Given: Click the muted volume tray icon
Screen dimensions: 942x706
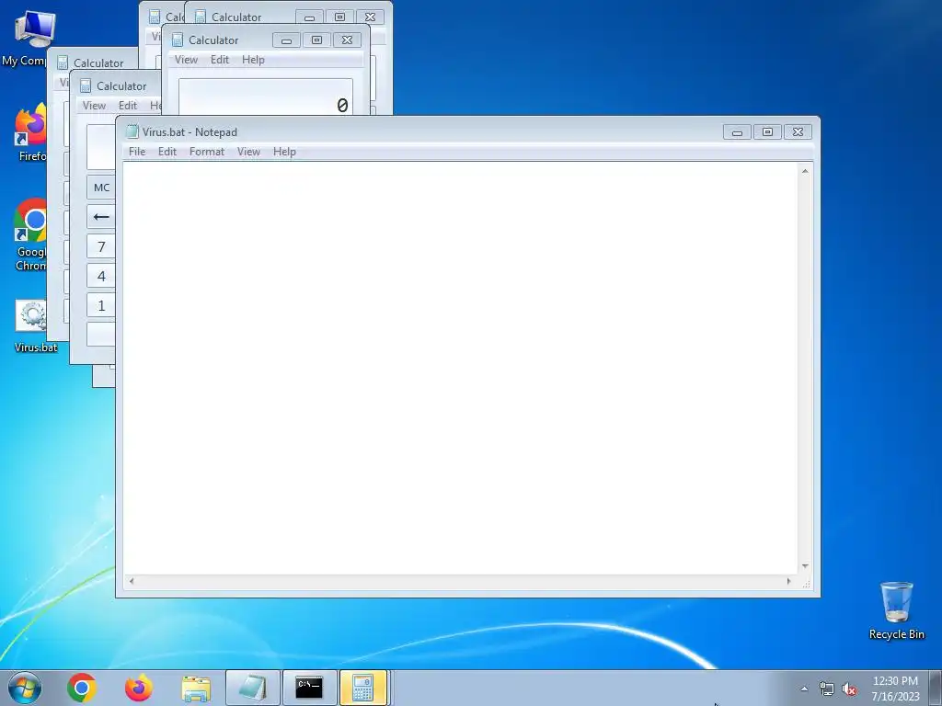Looking at the screenshot, I should tap(849, 689).
